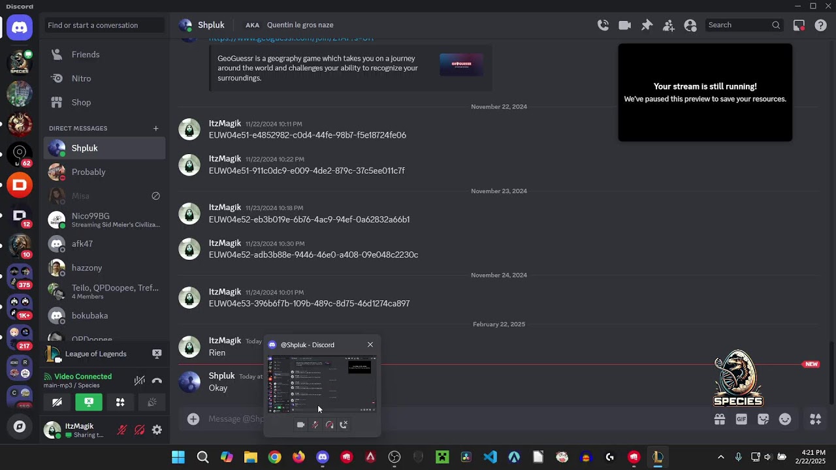Open the Shpluk direct message
This screenshot has height=470, width=836.
pyautogui.click(x=104, y=148)
